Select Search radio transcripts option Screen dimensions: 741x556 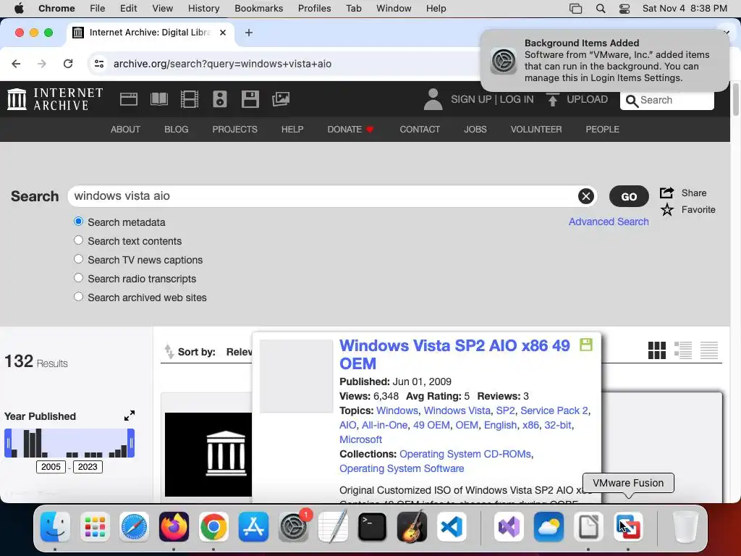pos(78,278)
